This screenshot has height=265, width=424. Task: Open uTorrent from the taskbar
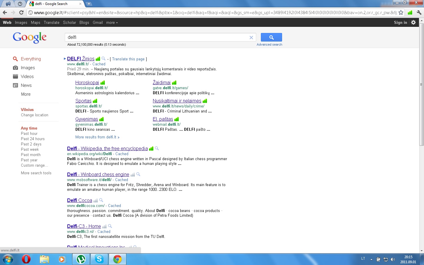[81, 259]
